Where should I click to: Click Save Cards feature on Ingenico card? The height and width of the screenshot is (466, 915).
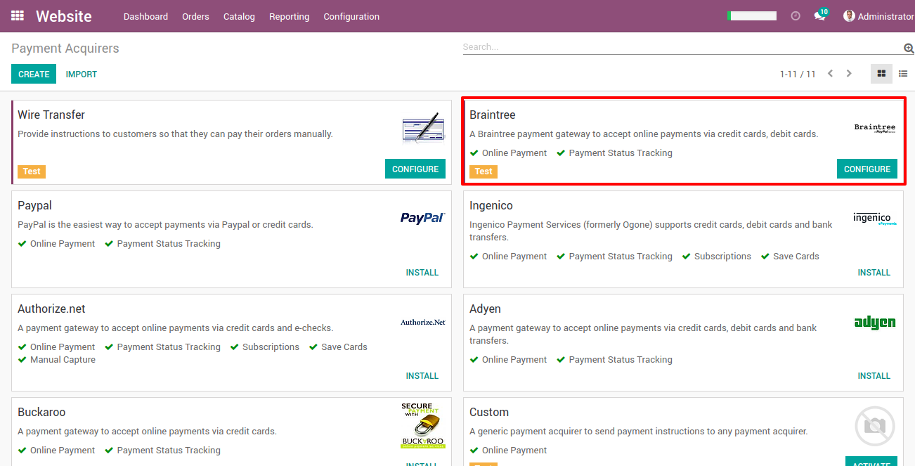(791, 257)
